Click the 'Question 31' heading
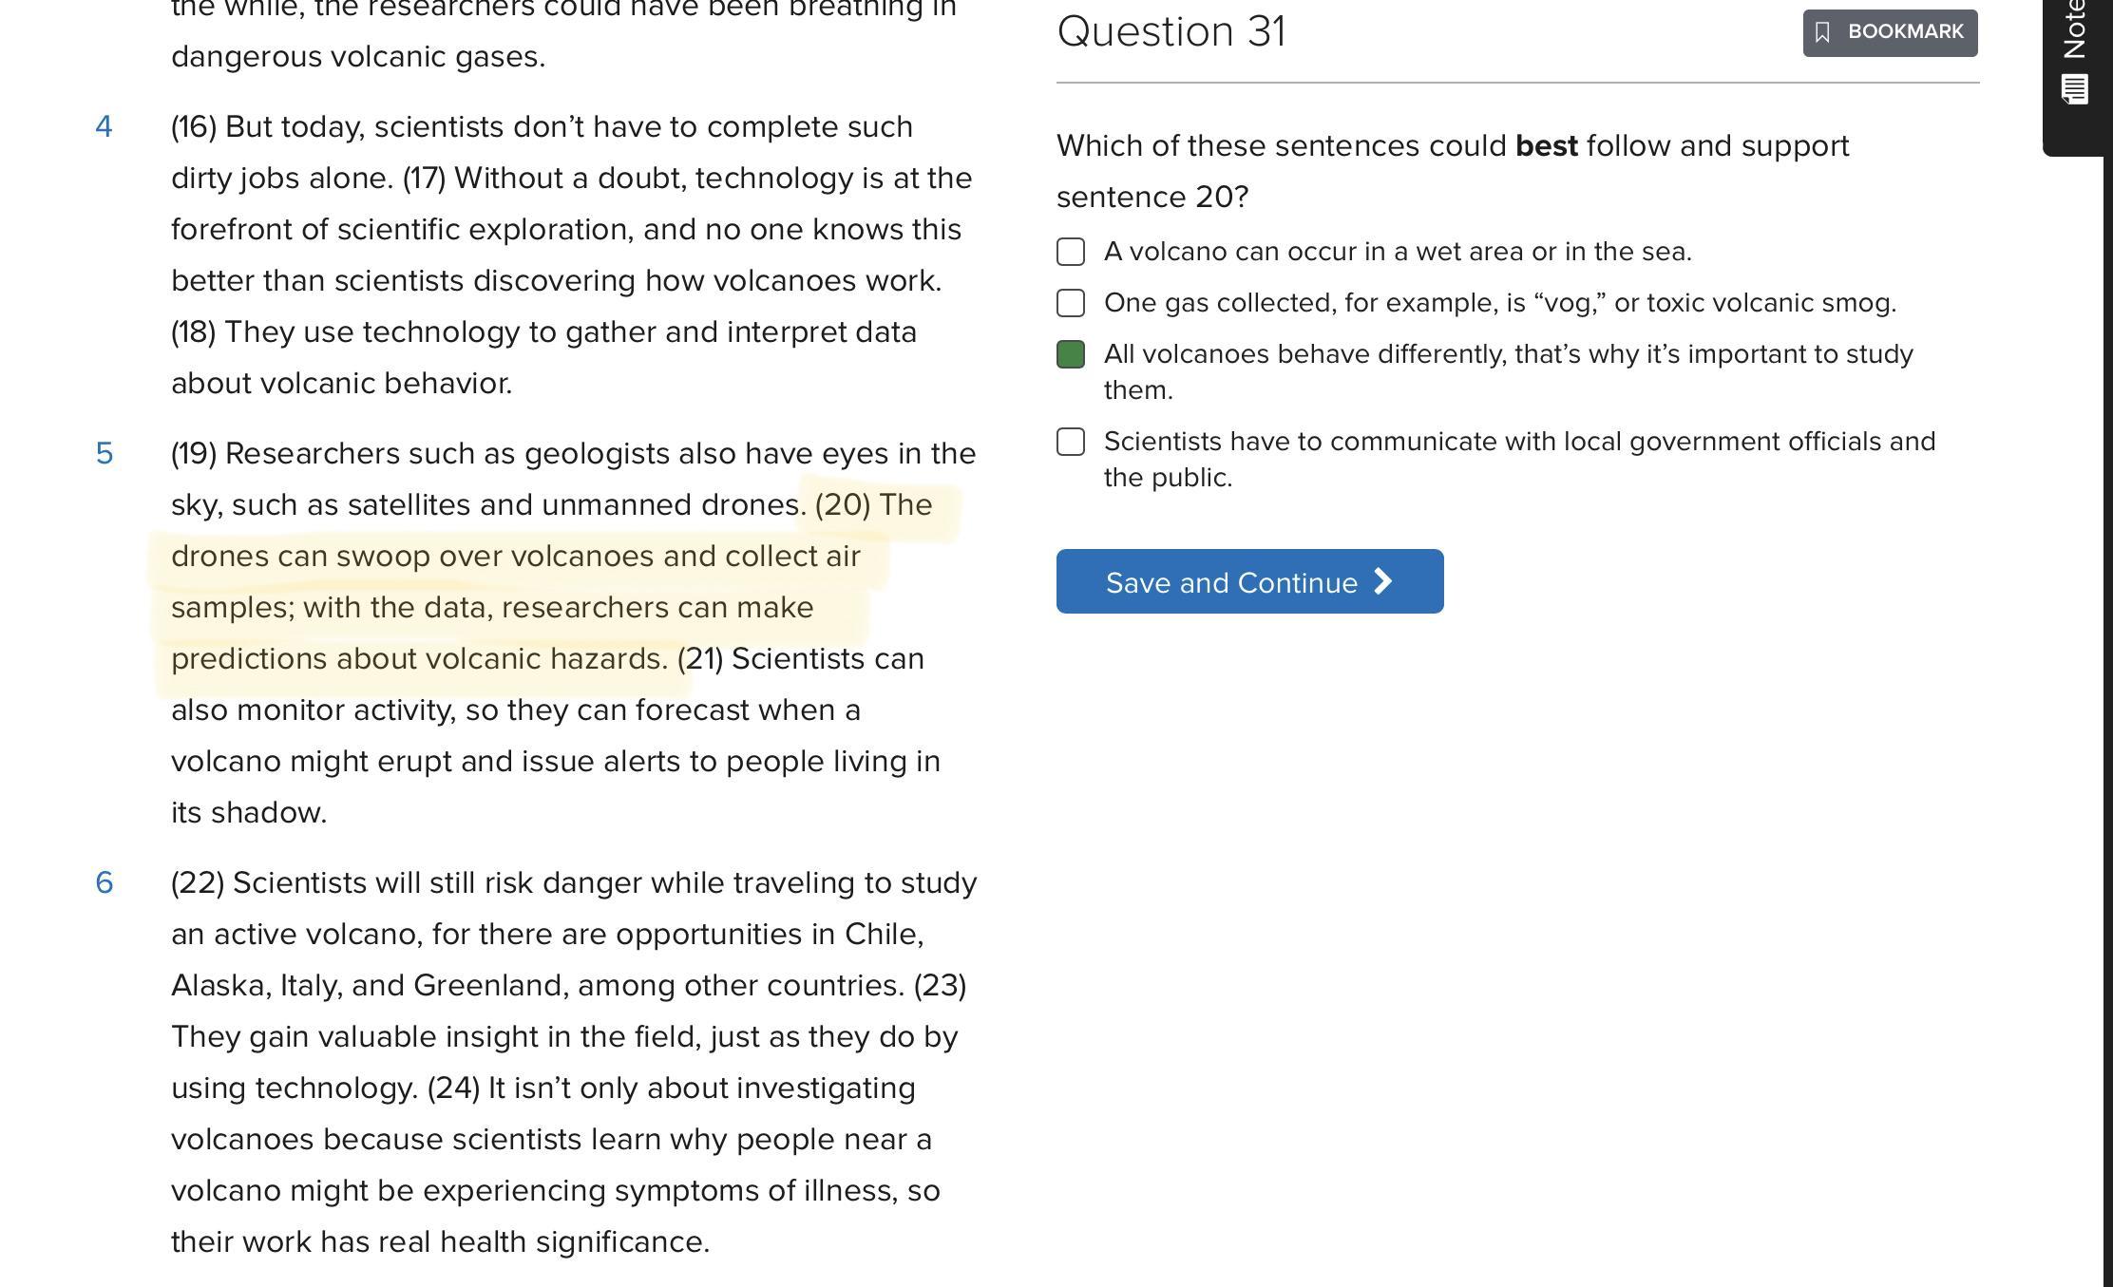Image resolution: width=2113 pixels, height=1287 pixels. pos(1171,31)
